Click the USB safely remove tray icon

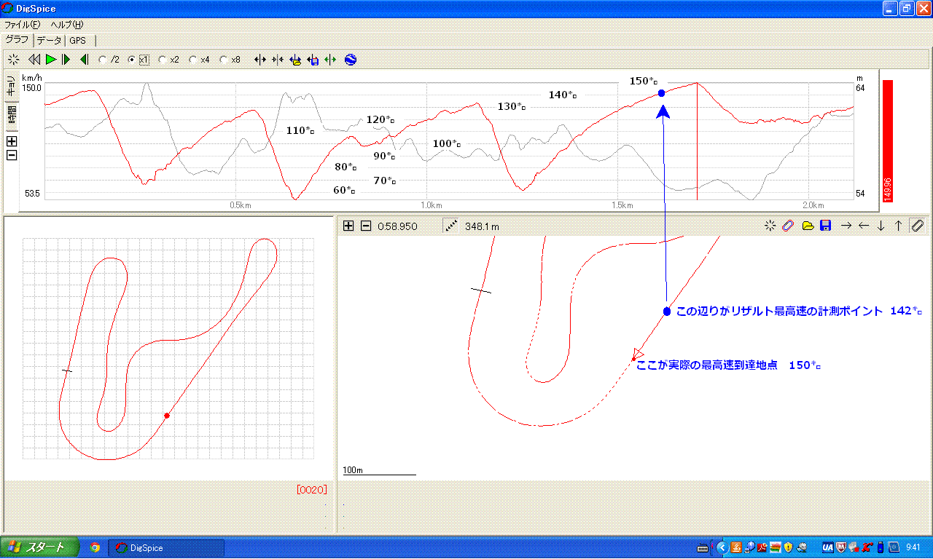[880, 547]
